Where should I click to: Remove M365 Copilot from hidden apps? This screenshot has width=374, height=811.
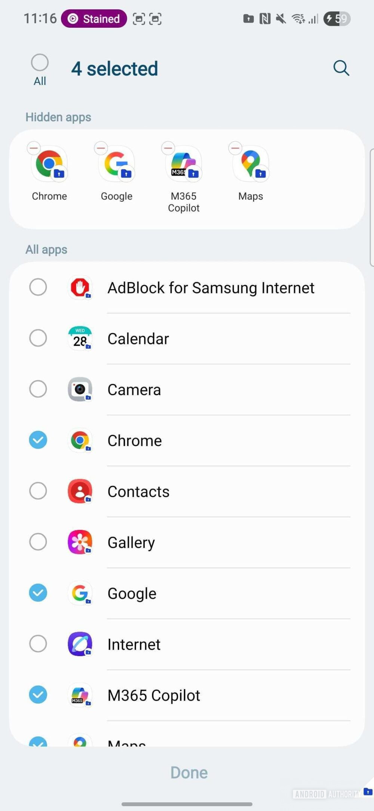coord(168,148)
